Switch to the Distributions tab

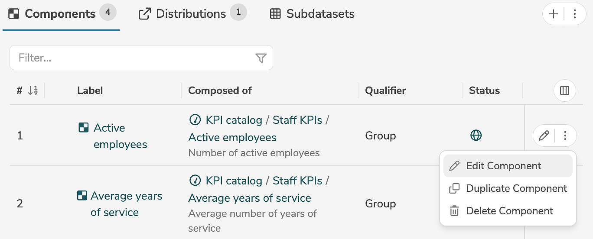(x=191, y=14)
